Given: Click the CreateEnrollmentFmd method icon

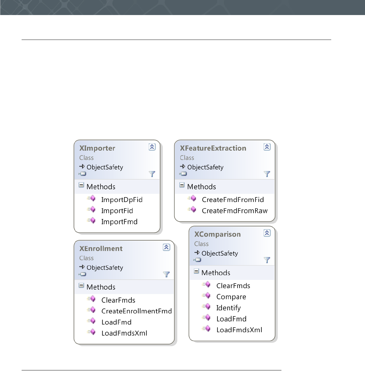Looking at the screenshot, I should (91, 310).
